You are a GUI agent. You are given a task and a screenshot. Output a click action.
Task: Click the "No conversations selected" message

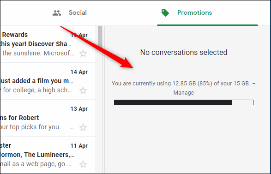coord(184,52)
